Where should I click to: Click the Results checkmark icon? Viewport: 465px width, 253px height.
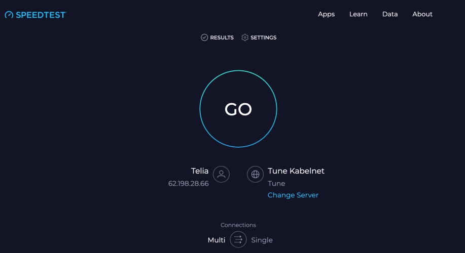point(204,37)
